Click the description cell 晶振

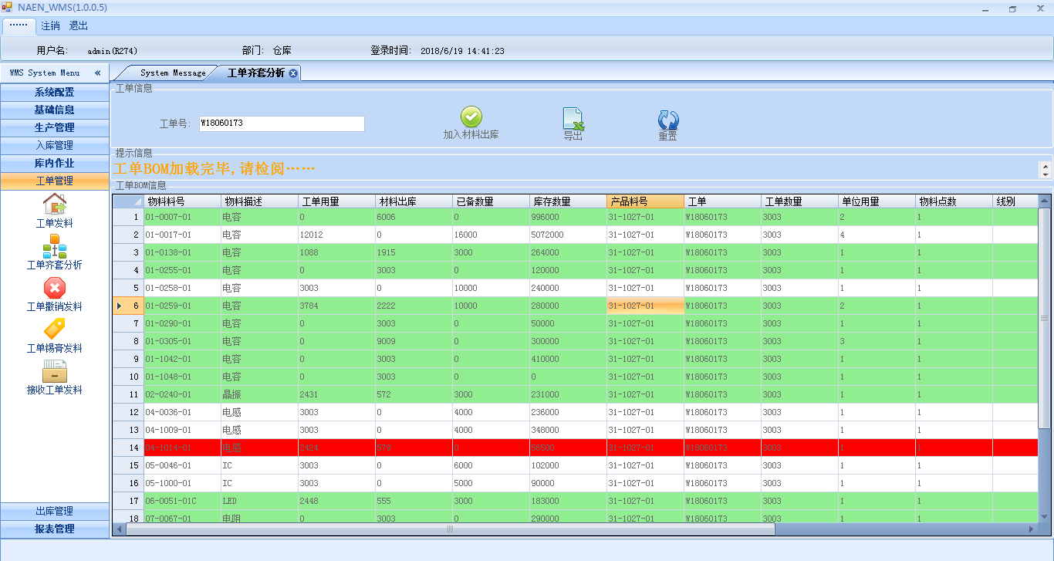(x=259, y=394)
